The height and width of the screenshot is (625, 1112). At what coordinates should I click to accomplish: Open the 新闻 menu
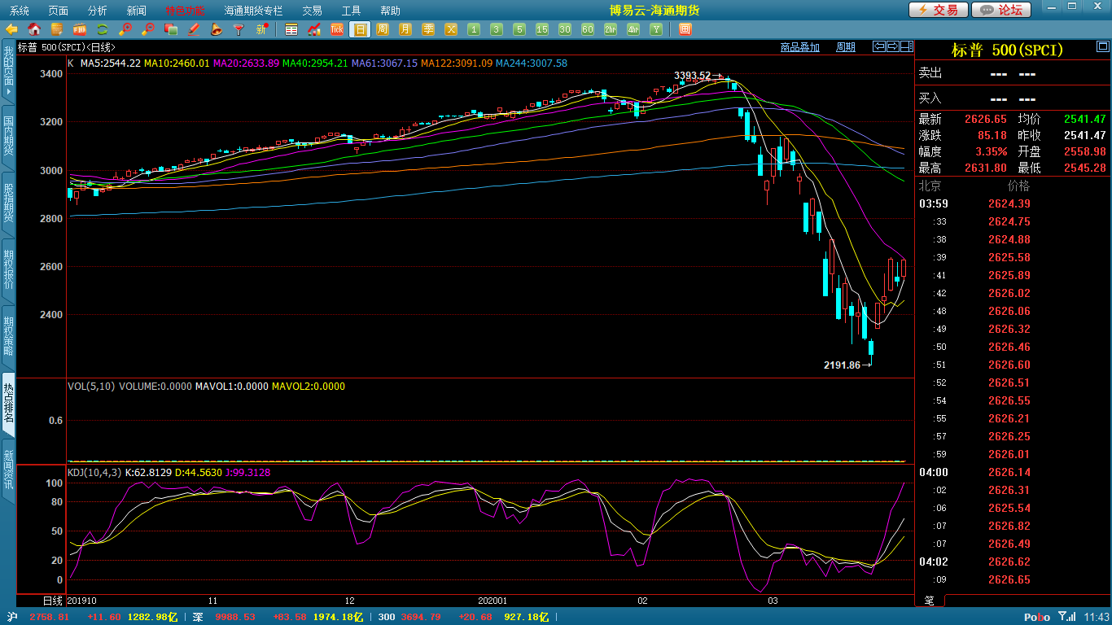(x=137, y=11)
